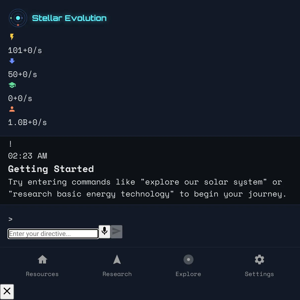Focus the "Enter your directive..." input field
Image resolution: width=300 pixels, height=300 pixels.
pyautogui.click(x=53, y=234)
